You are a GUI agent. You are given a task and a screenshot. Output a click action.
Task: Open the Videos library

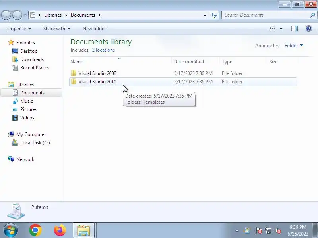(x=27, y=118)
